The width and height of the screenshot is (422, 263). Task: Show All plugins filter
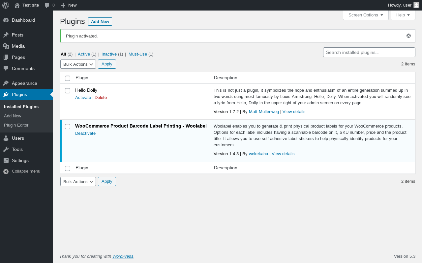click(63, 54)
